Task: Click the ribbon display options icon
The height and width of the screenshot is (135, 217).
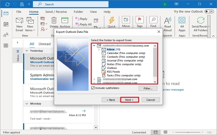Action: (176, 4)
